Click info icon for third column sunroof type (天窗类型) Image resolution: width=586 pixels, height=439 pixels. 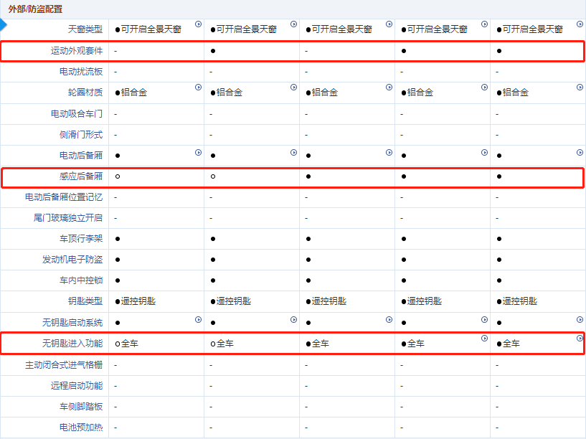[x=389, y=24]
